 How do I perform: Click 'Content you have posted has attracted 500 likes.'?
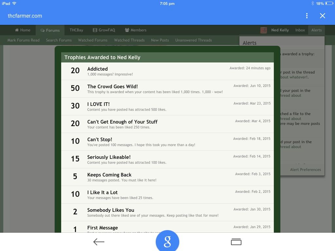[127, 109]
